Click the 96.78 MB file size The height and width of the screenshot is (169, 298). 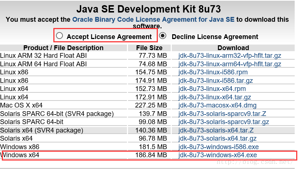click(x=153, y=138)
